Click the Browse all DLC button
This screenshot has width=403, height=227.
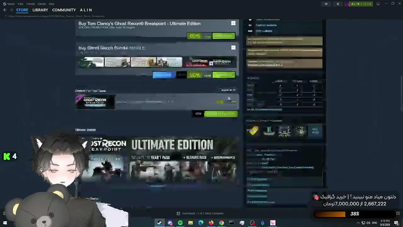(x=229, y=90)
